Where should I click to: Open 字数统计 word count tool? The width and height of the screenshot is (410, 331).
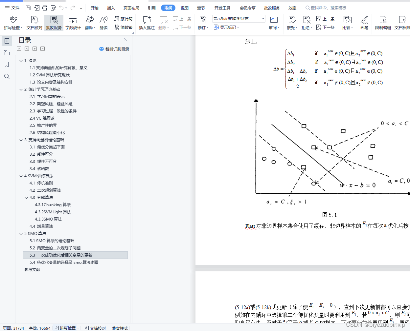pos(73,23)
